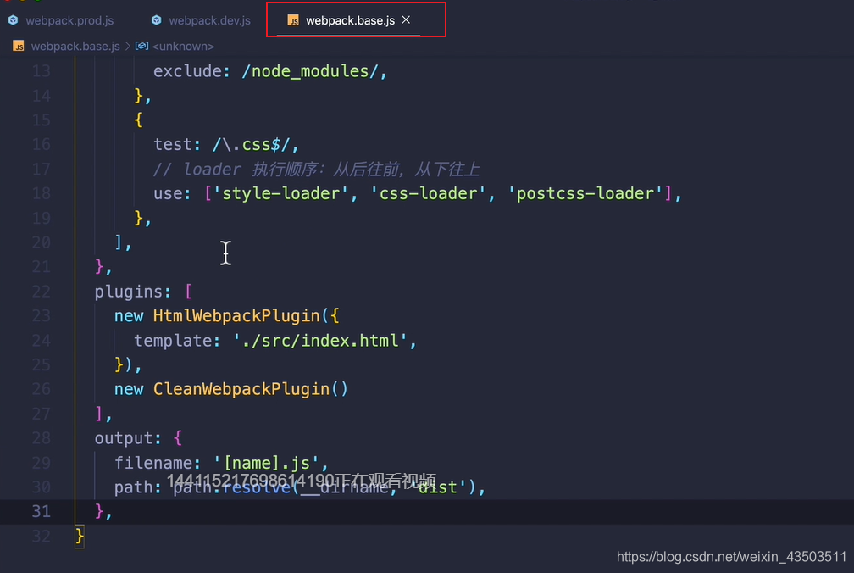Click the loader order comment line
The image size is (854, 573).
316,170
